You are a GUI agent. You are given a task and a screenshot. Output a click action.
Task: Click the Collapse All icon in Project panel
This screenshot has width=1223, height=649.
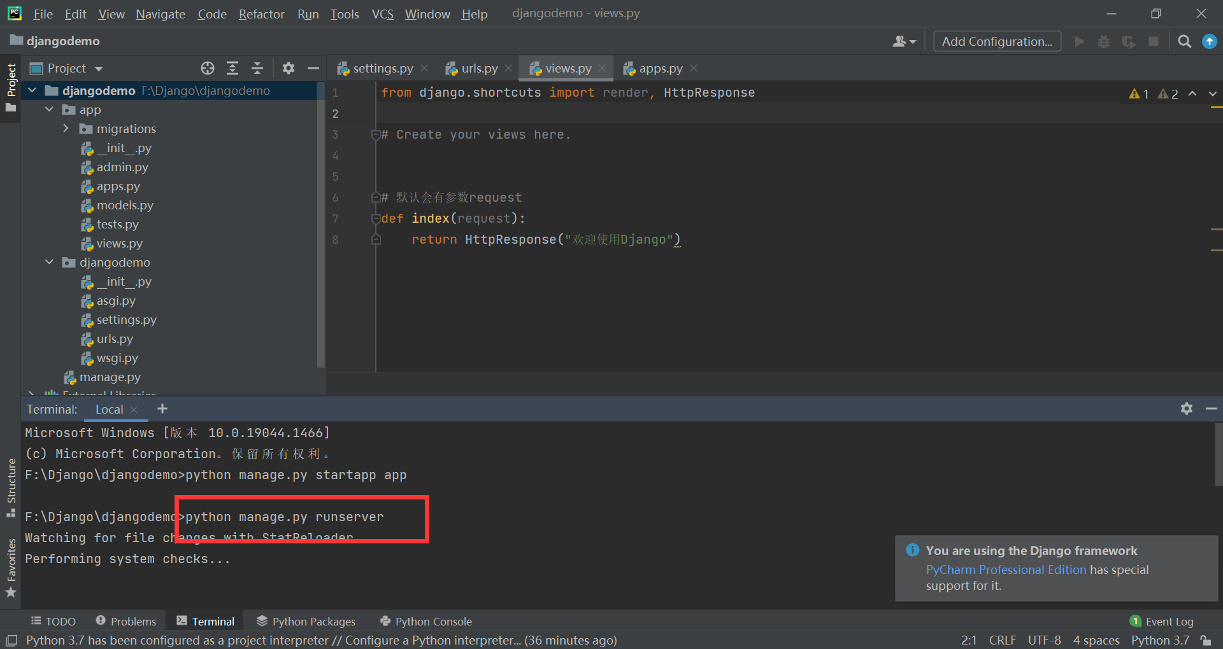pos(257,68)
